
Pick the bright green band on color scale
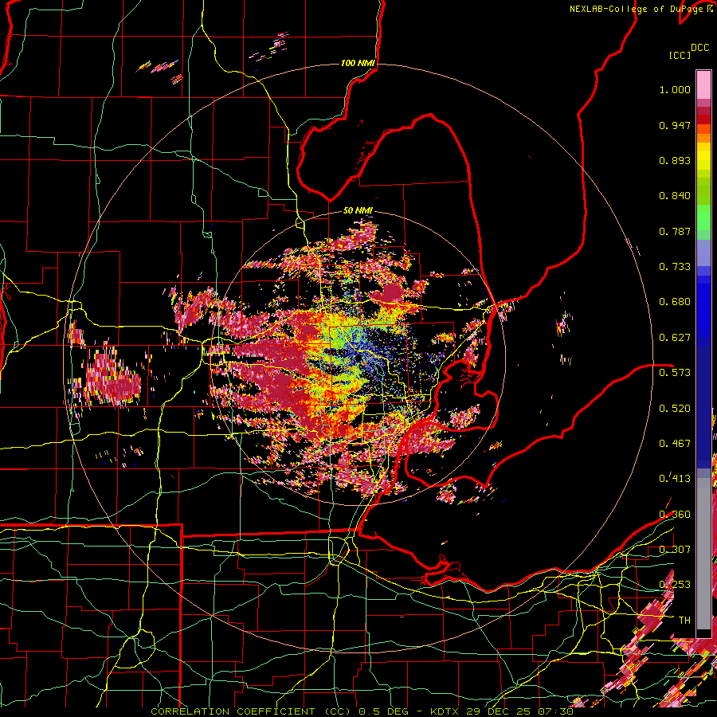(703, 217)
